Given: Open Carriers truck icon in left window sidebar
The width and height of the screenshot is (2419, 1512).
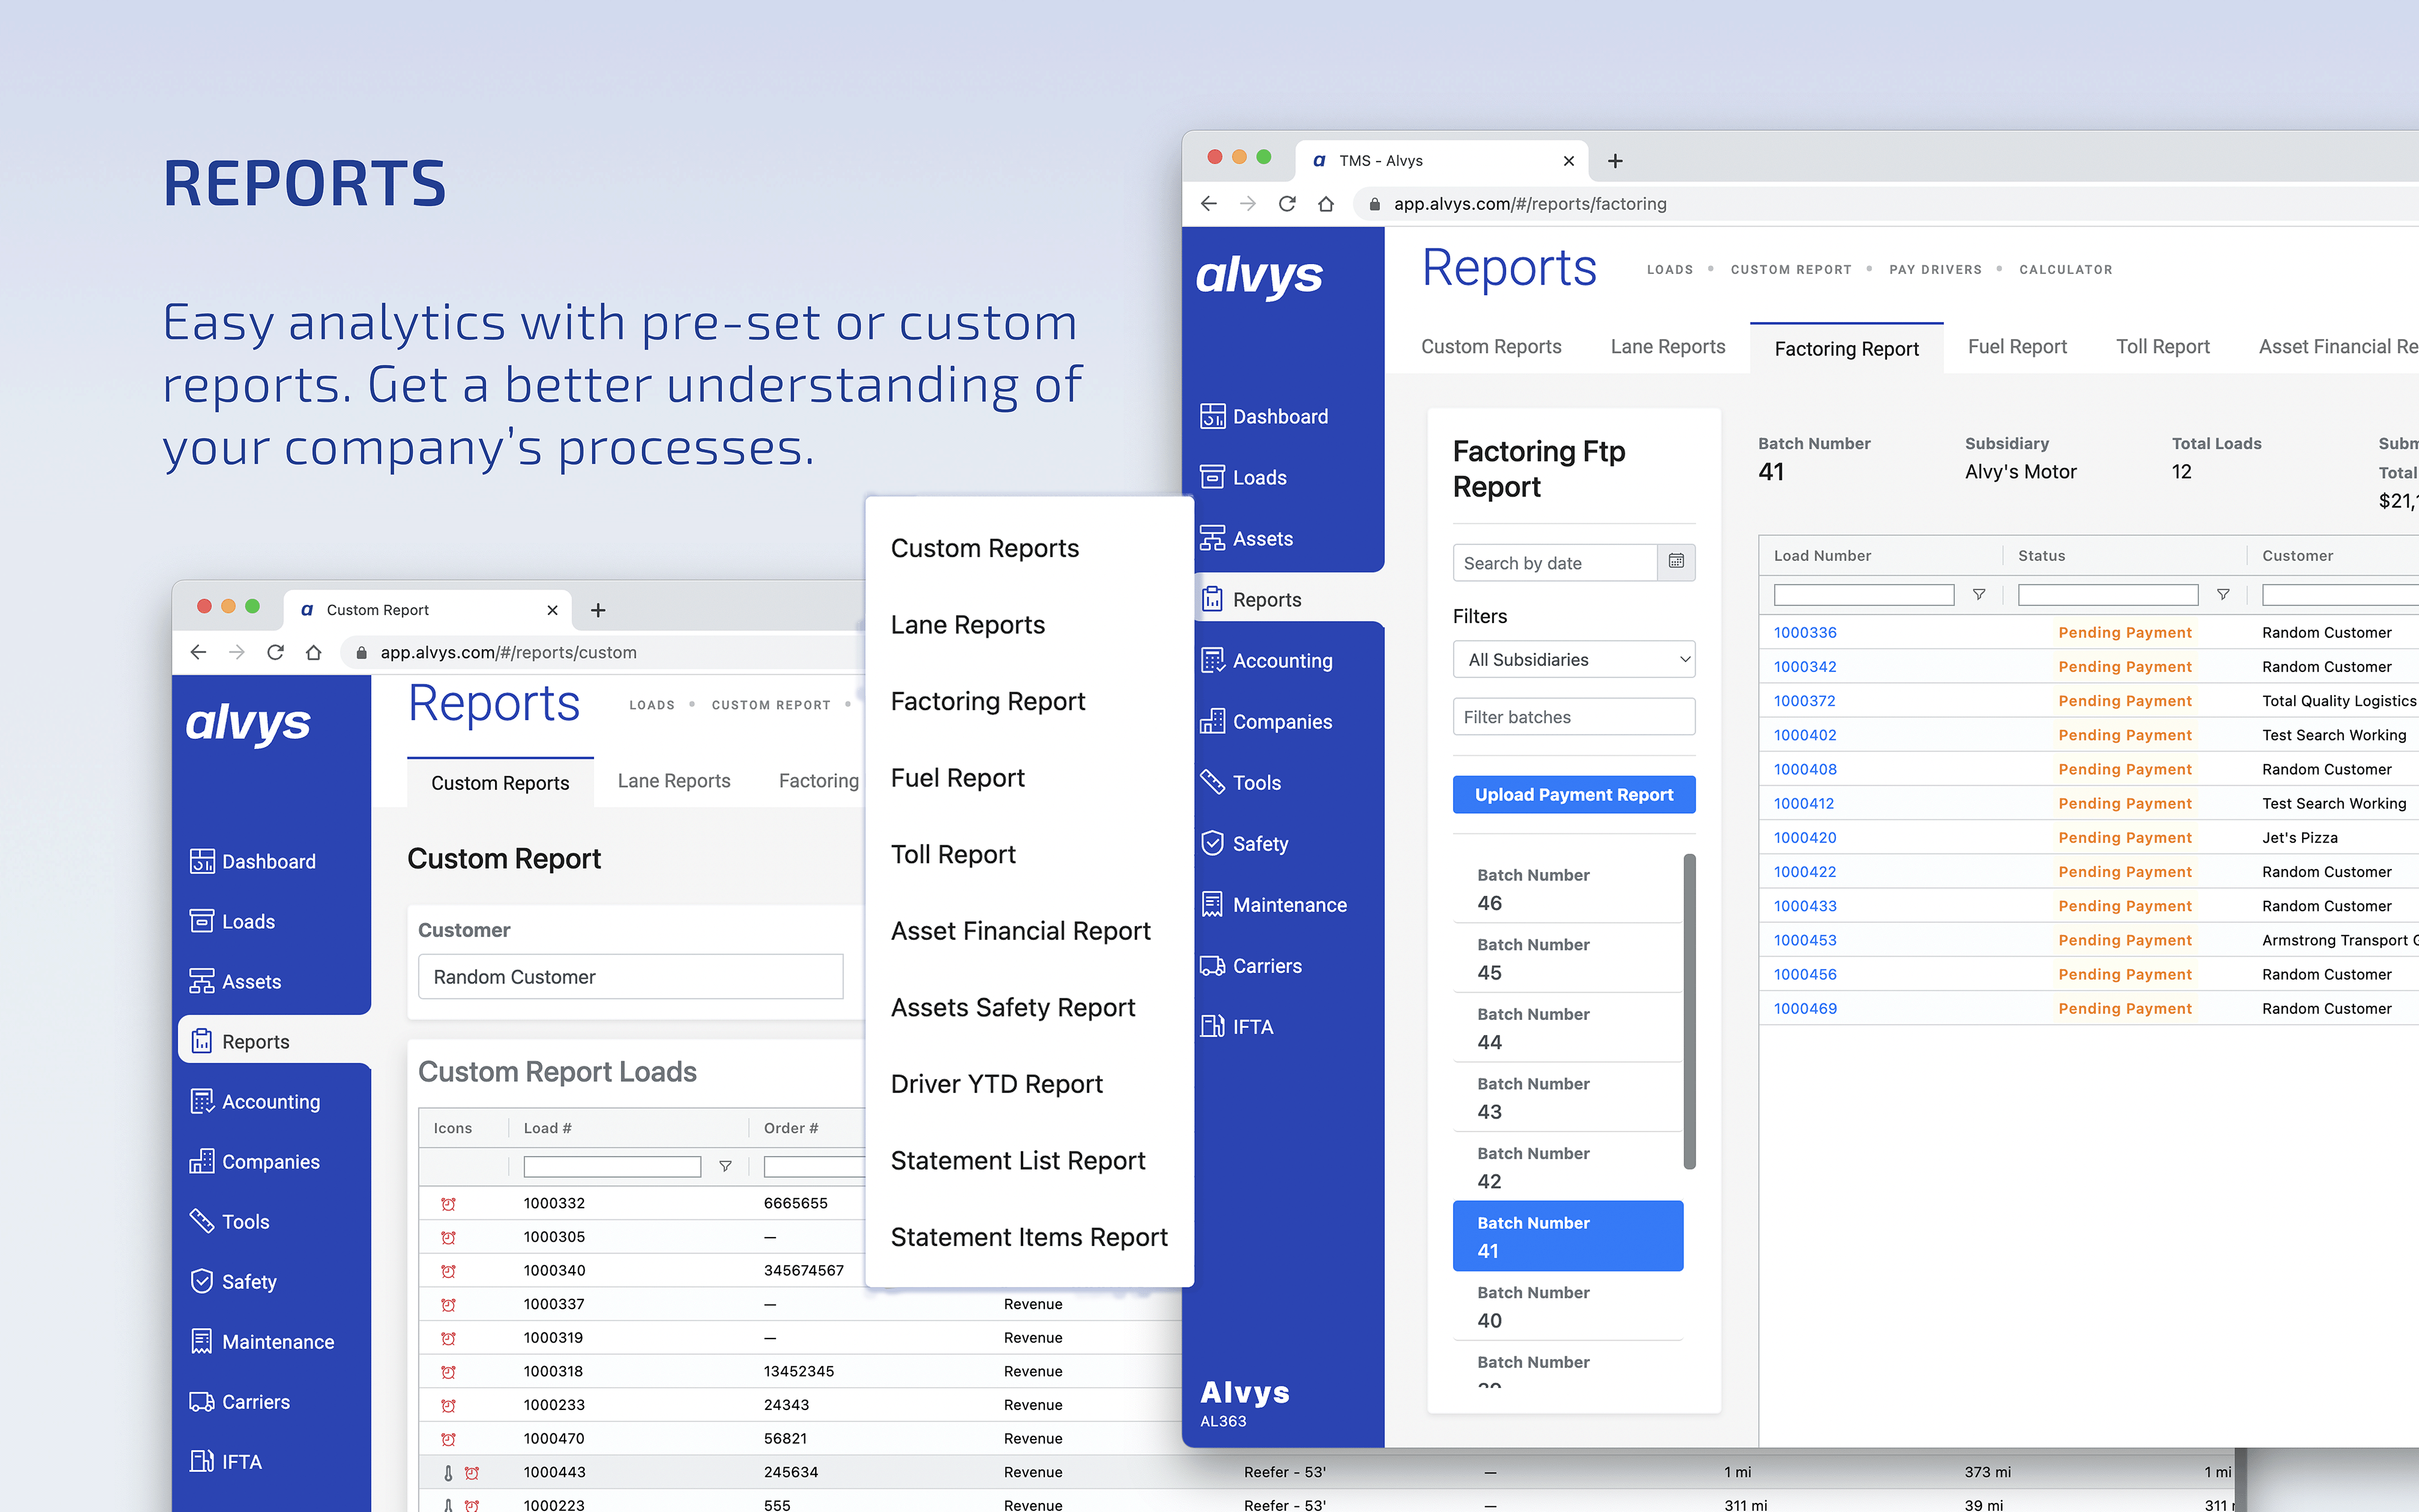Looking at the screenshot, I should click(202, 1402).
